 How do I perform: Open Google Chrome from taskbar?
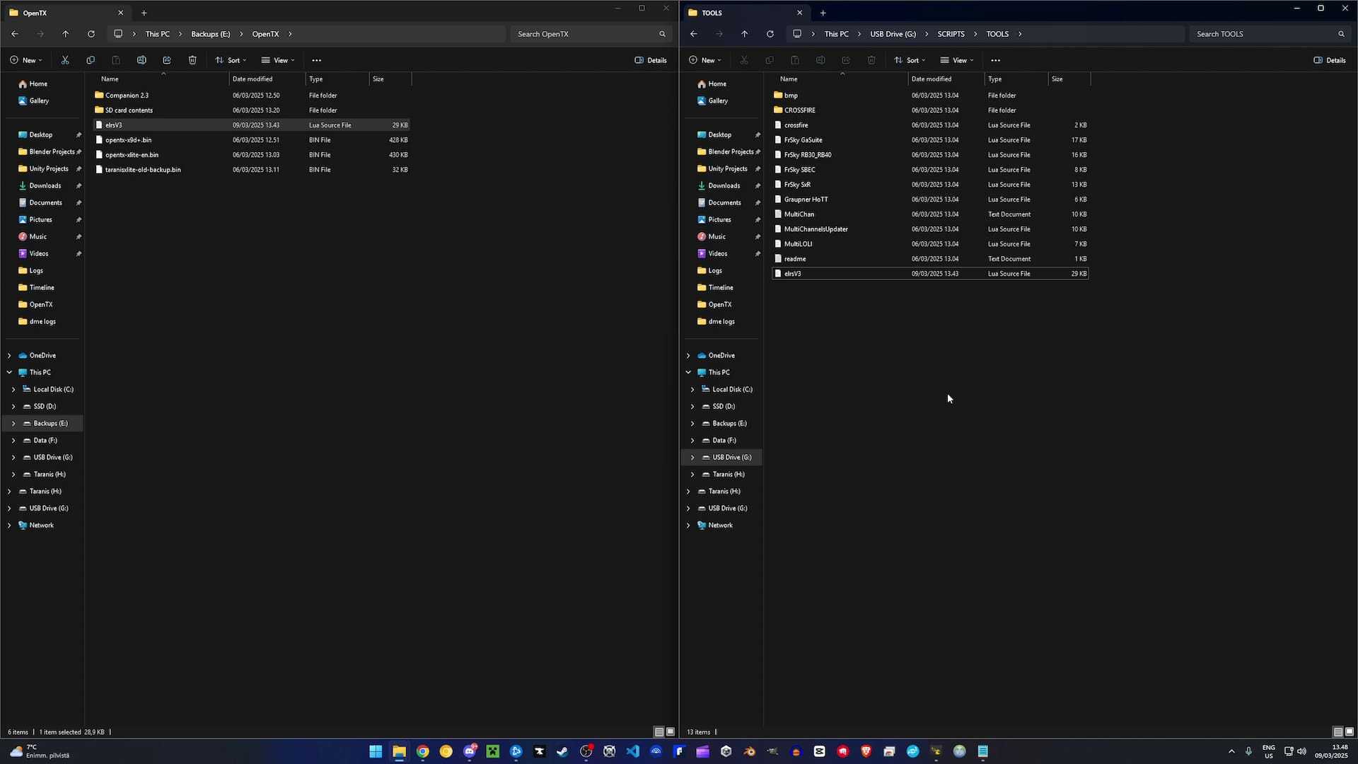click(422, 751)
